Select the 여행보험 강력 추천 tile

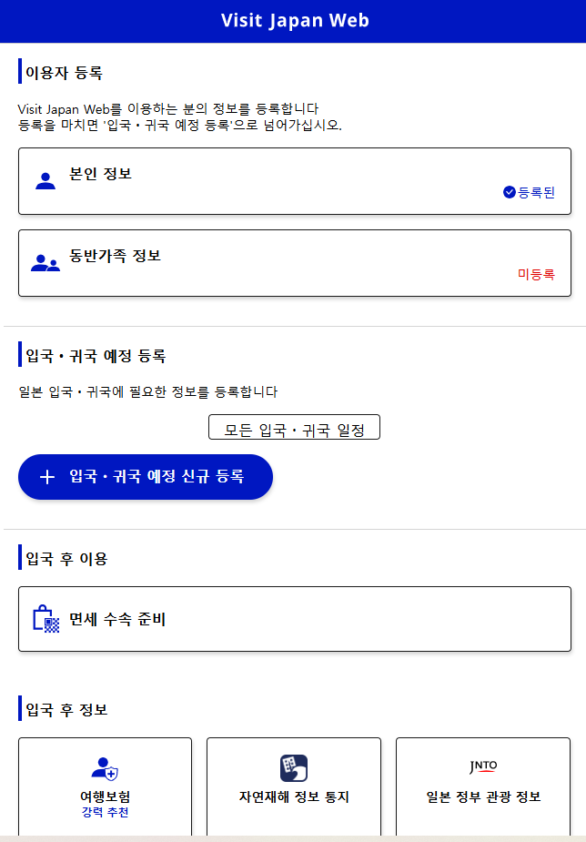point(105,787)
